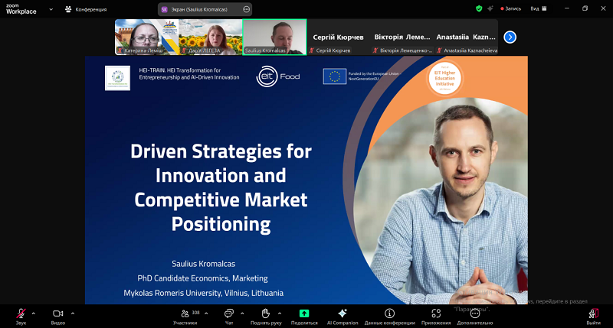Select Дар'я ЛЕГЕЗА video thumbnail
Screen dimensions: 613x328
pyautogui.click(x=211, y=37)
